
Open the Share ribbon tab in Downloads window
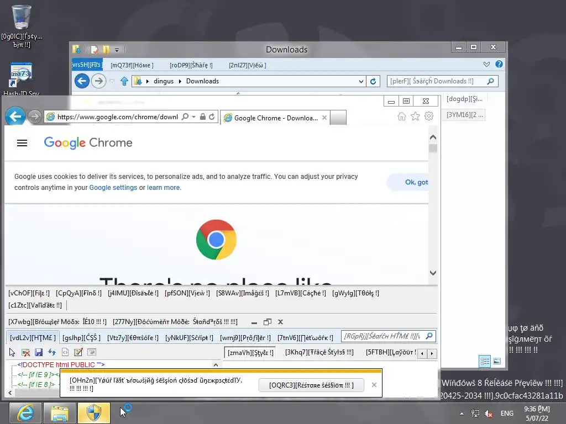click(191, 65)
